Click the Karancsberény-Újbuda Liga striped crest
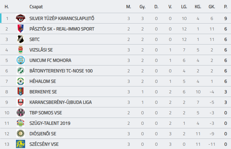231x149 pixels. [21, 102]
